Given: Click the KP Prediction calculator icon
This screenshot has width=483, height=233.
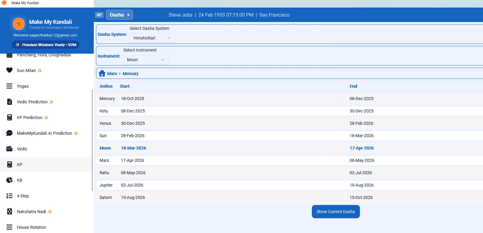Looking at the screenshot, I should point(9,117).
